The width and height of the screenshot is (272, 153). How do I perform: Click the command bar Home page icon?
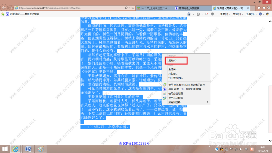[x=189, y=14]
